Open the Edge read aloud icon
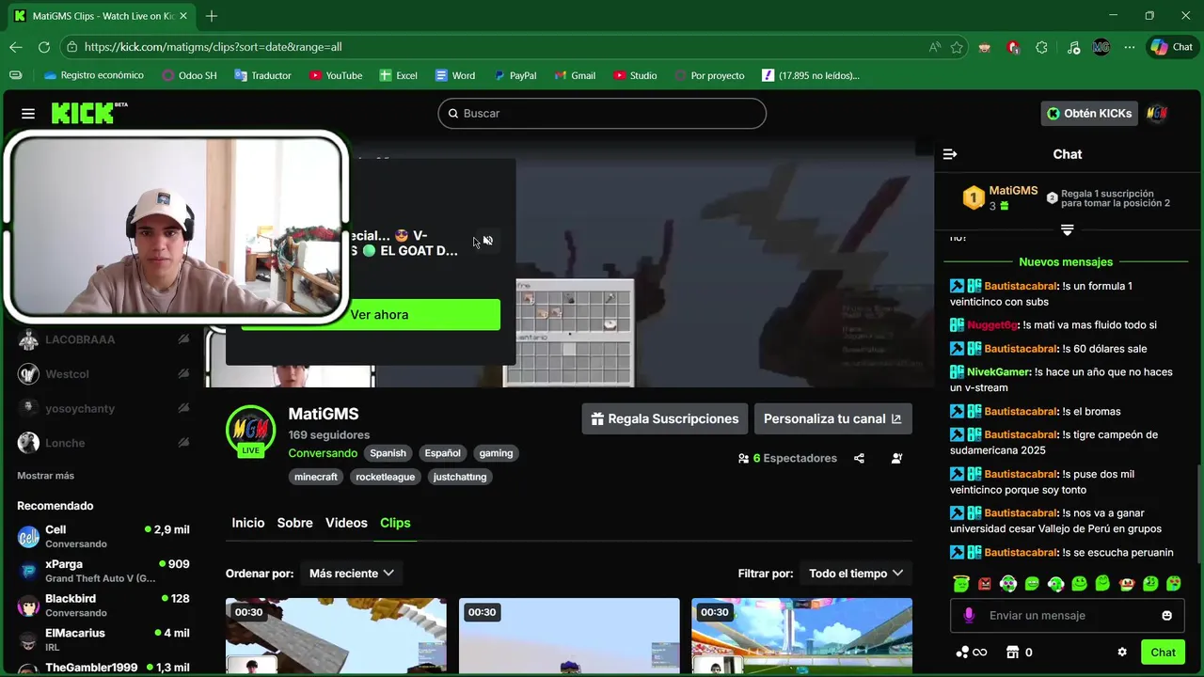The width and height of the screenshot is (1204, 677). pyautogui.click(x=934, y=47)
